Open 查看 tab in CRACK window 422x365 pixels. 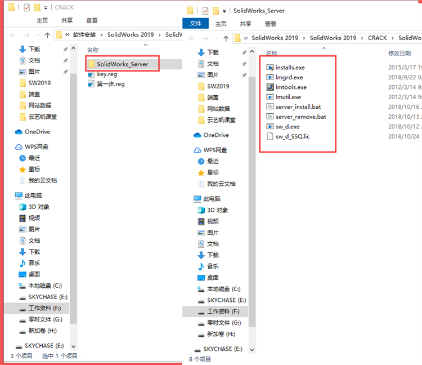point(92,20)
